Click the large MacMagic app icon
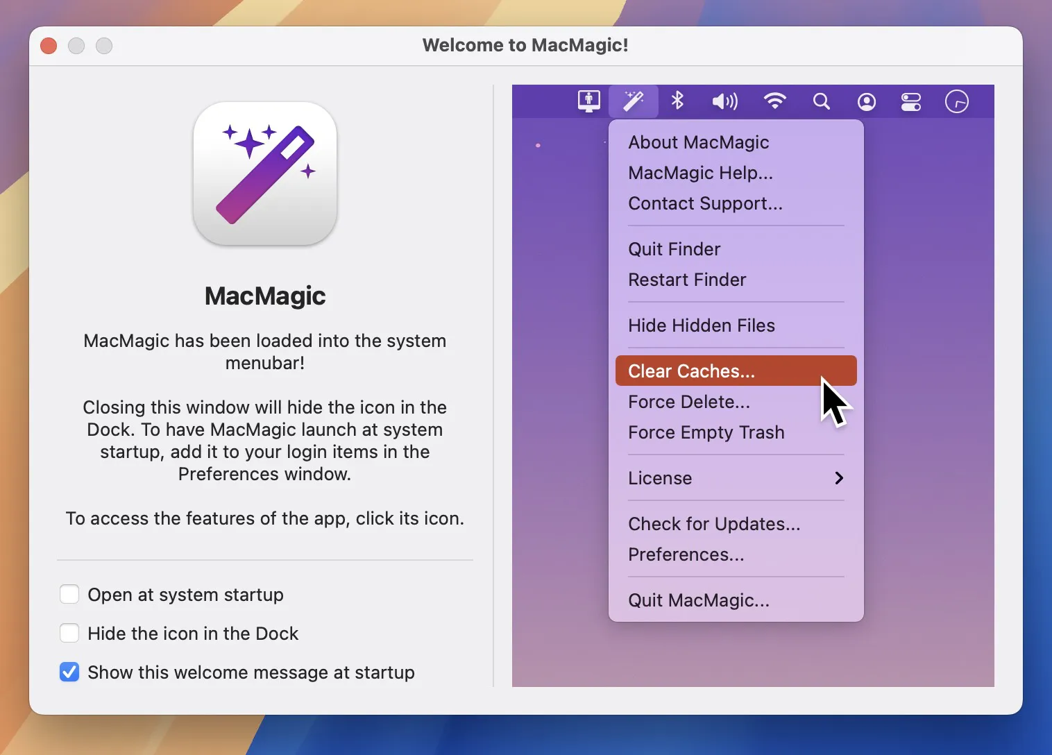 click(x=265, y=173)
